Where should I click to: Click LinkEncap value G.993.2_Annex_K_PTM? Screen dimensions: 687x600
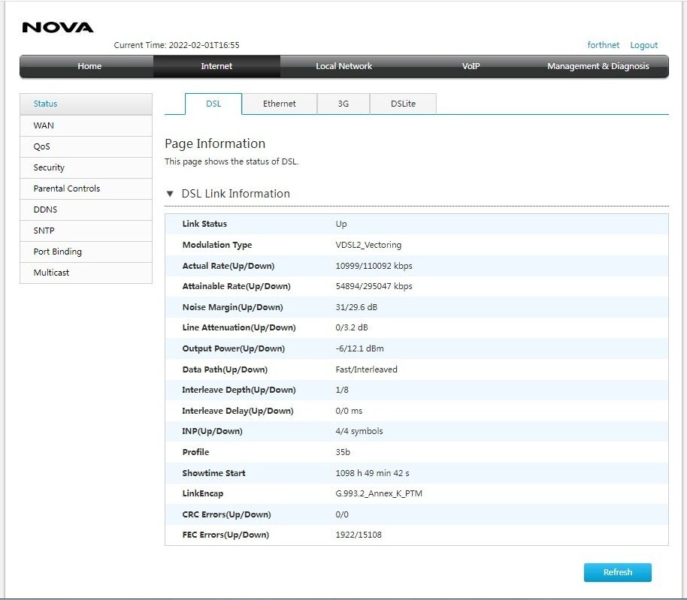[379, 493]
